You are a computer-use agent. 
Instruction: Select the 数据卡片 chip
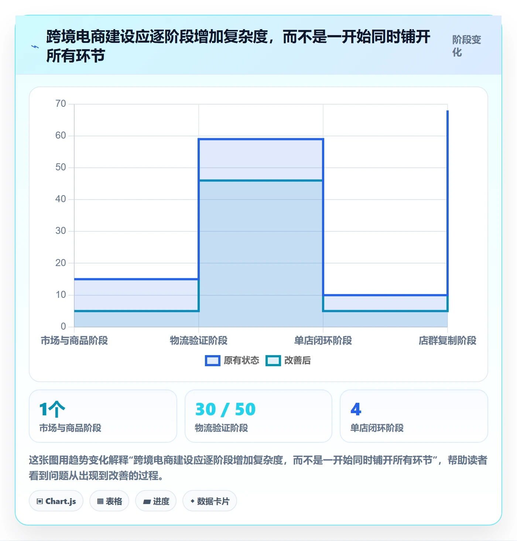pyautogui.click(x=210, y=501)
